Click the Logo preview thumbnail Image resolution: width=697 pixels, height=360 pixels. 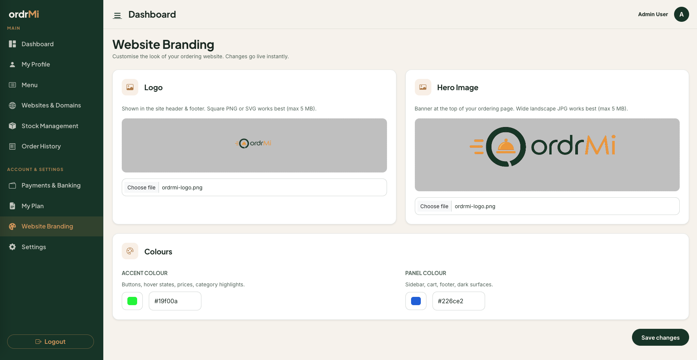(x=254, y=145)
